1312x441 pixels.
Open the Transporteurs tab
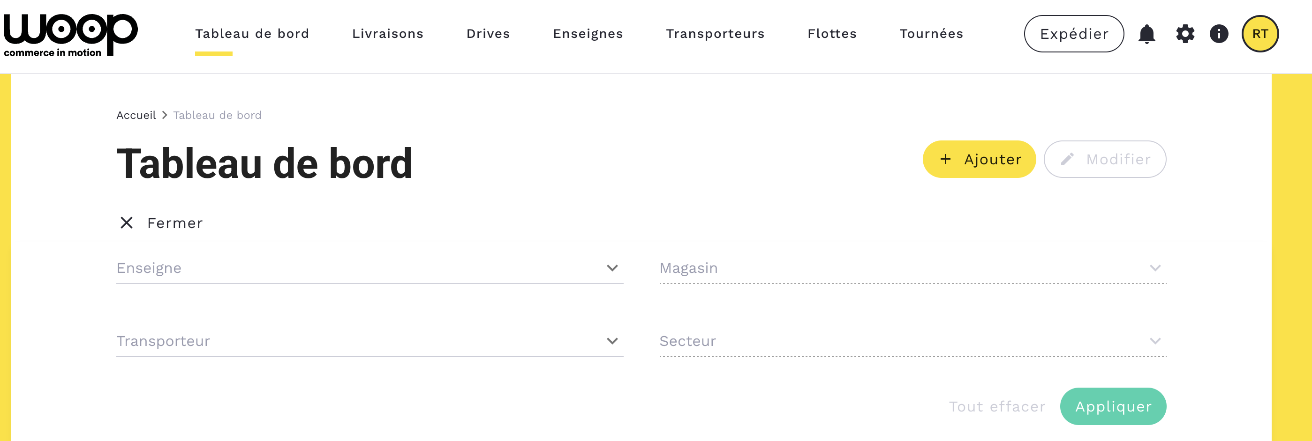tap(715, 34)
